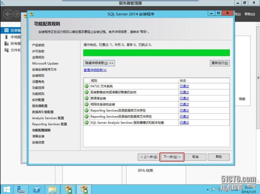Viewport: 260px width, 194px height.
Task: Open status link for Reporting Services目录数据库文件存在
Action: click(184, 111)
